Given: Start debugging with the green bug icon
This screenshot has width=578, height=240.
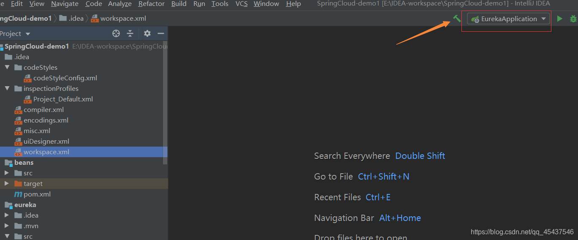Looking at the screenshot, I should [x=573, y=19].
